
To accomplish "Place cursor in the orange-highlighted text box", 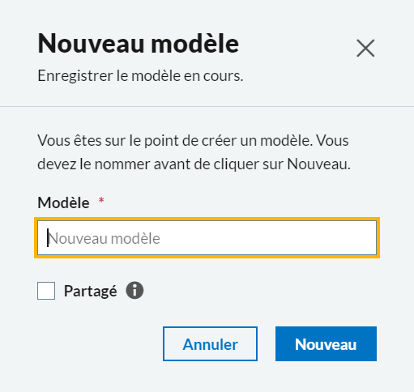I will (207, 238).
